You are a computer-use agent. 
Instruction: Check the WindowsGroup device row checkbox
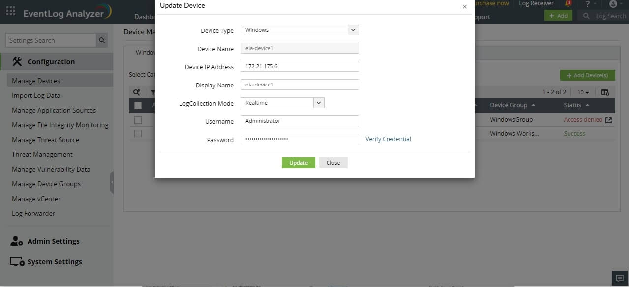pos(138,120)
